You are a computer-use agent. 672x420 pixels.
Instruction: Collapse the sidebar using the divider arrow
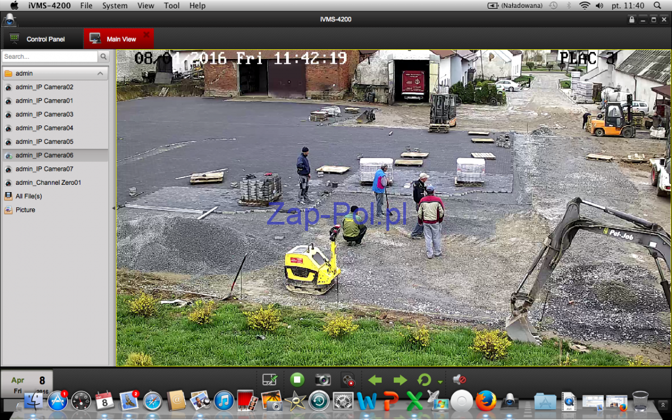click(114, 208)
